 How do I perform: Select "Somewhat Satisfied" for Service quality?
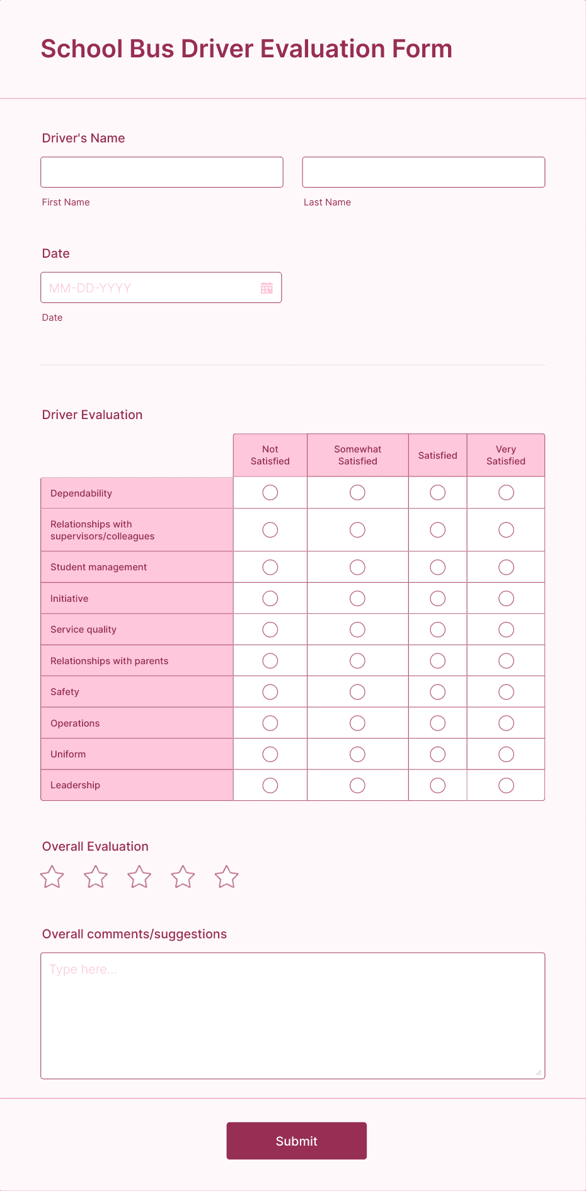pyautogui.click(x=357, y=629)
